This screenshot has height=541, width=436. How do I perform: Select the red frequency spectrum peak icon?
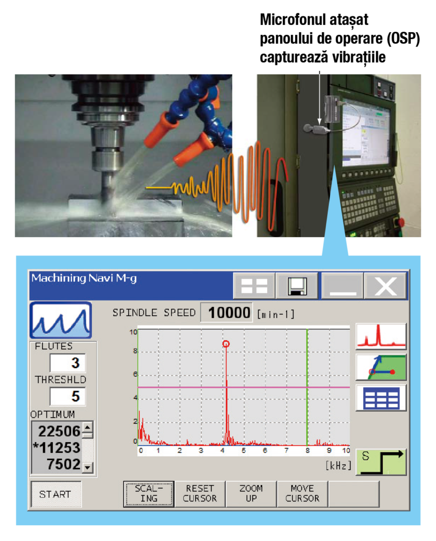pyautogui.click(x=381, y=336)
